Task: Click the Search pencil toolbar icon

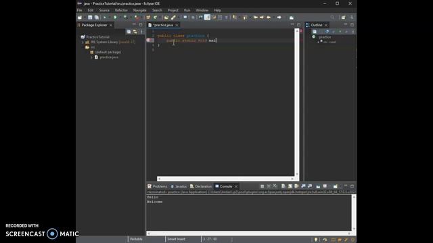Action: pyautogui.click(x=173, y=18)
